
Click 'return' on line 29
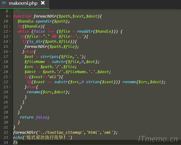[x=27, y=117]
